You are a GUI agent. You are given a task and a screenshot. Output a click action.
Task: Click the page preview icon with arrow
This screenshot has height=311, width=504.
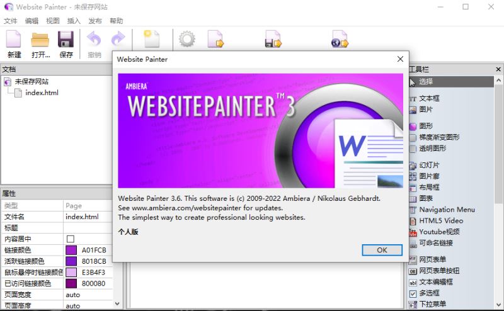pyautogui.click(x=215, y=39)
